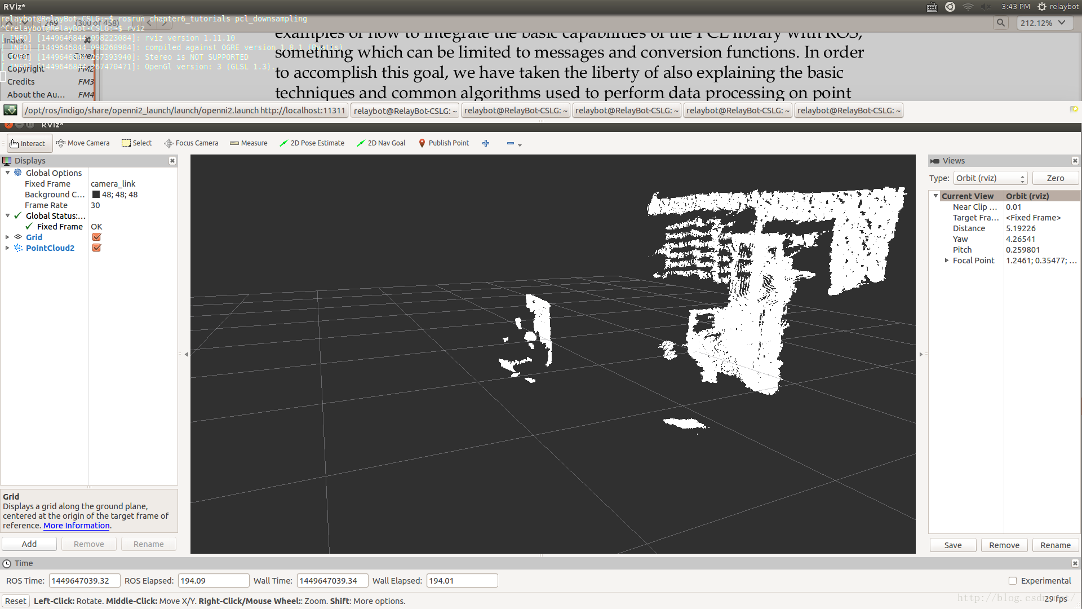Expand the PointCloud2 display node

[7, 248]
